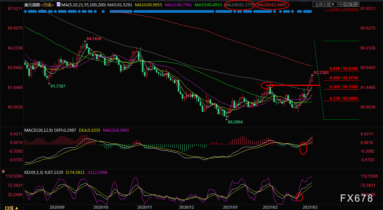The height and width of the screenshot is (210, 383).
Task: Click the 89.2064 low price marker
Action: click(235, 122)
